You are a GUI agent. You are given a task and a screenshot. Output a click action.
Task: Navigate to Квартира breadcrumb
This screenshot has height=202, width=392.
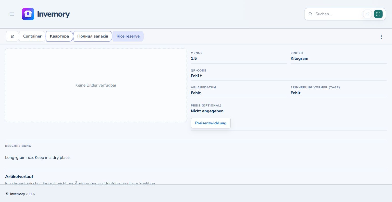click(x=59, y=36)
